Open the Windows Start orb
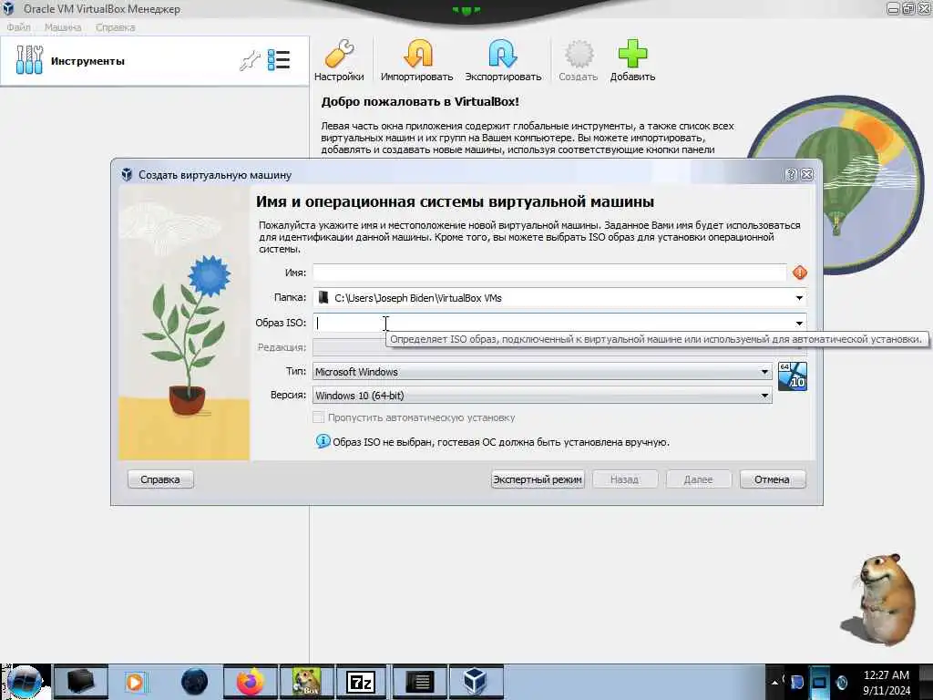The height and width of the screenshot is (700, 933). pos(25,682)
